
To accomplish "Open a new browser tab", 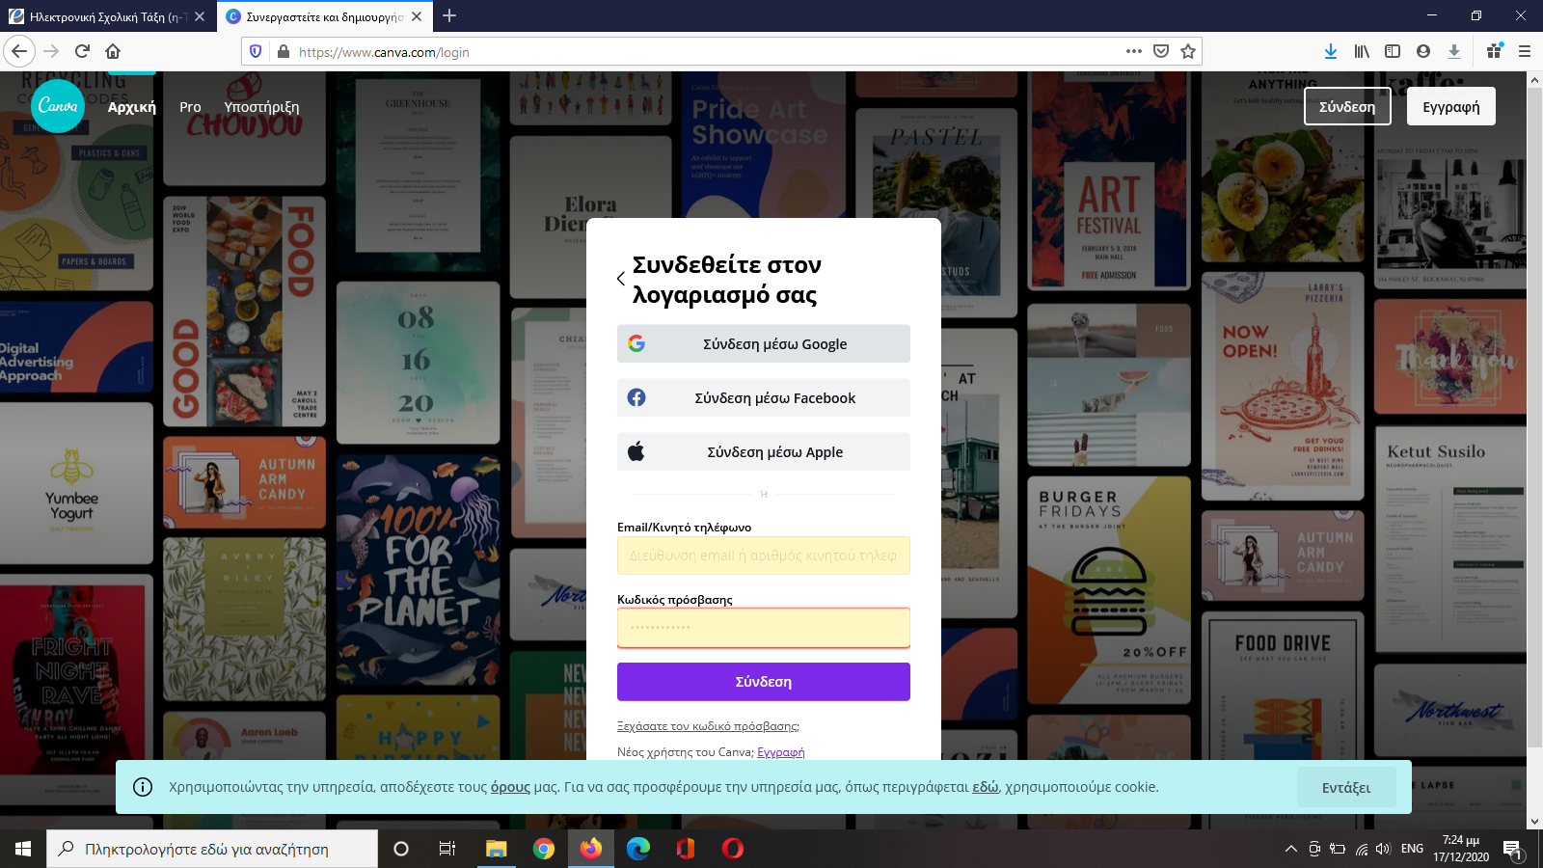I will click(449, 15).
